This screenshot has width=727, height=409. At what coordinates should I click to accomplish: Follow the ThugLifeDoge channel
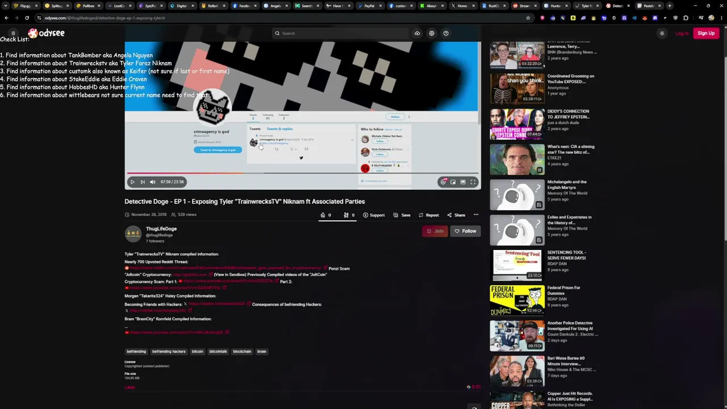click(466, 231)
